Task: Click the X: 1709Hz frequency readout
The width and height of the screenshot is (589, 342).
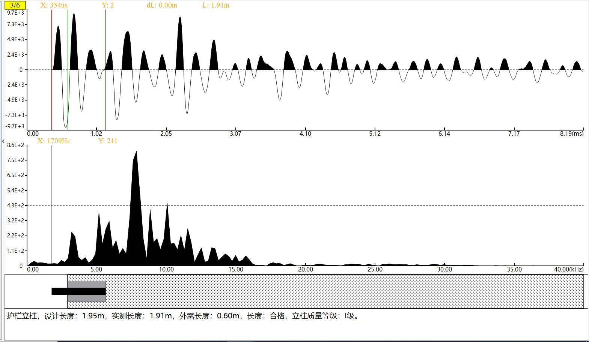Action: (54, 141)
